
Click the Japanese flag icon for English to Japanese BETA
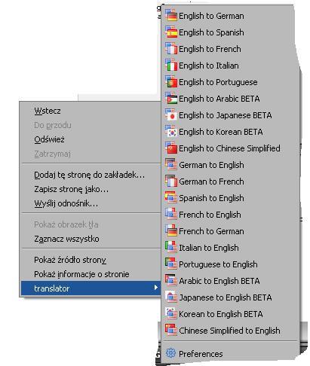point(171,114)
